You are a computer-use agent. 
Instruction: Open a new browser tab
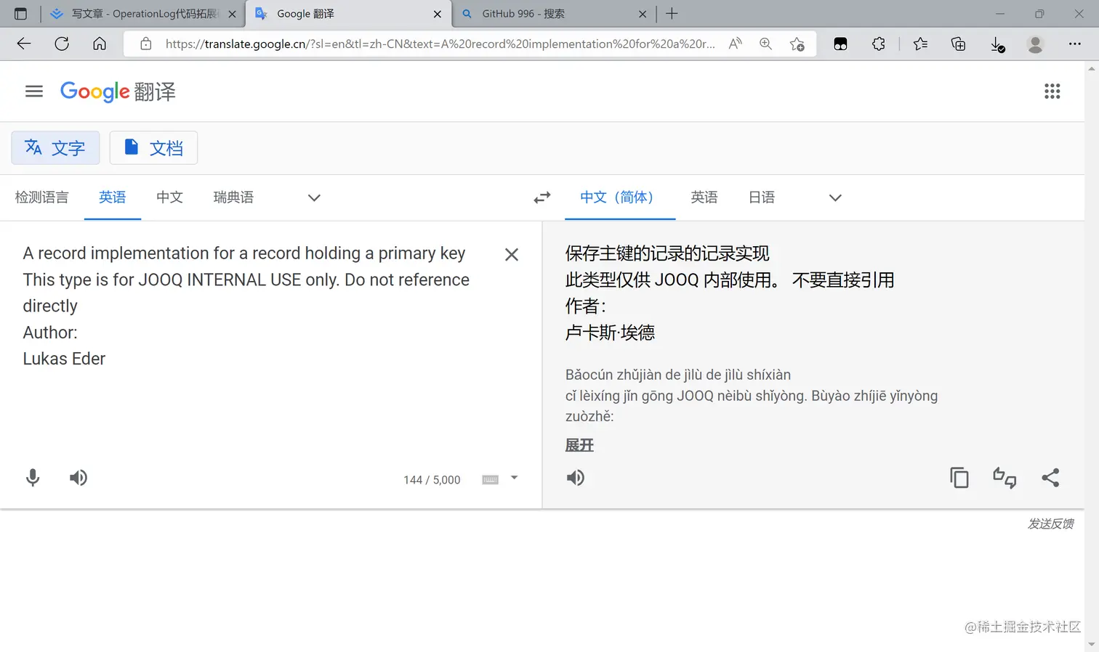(672, 14)
